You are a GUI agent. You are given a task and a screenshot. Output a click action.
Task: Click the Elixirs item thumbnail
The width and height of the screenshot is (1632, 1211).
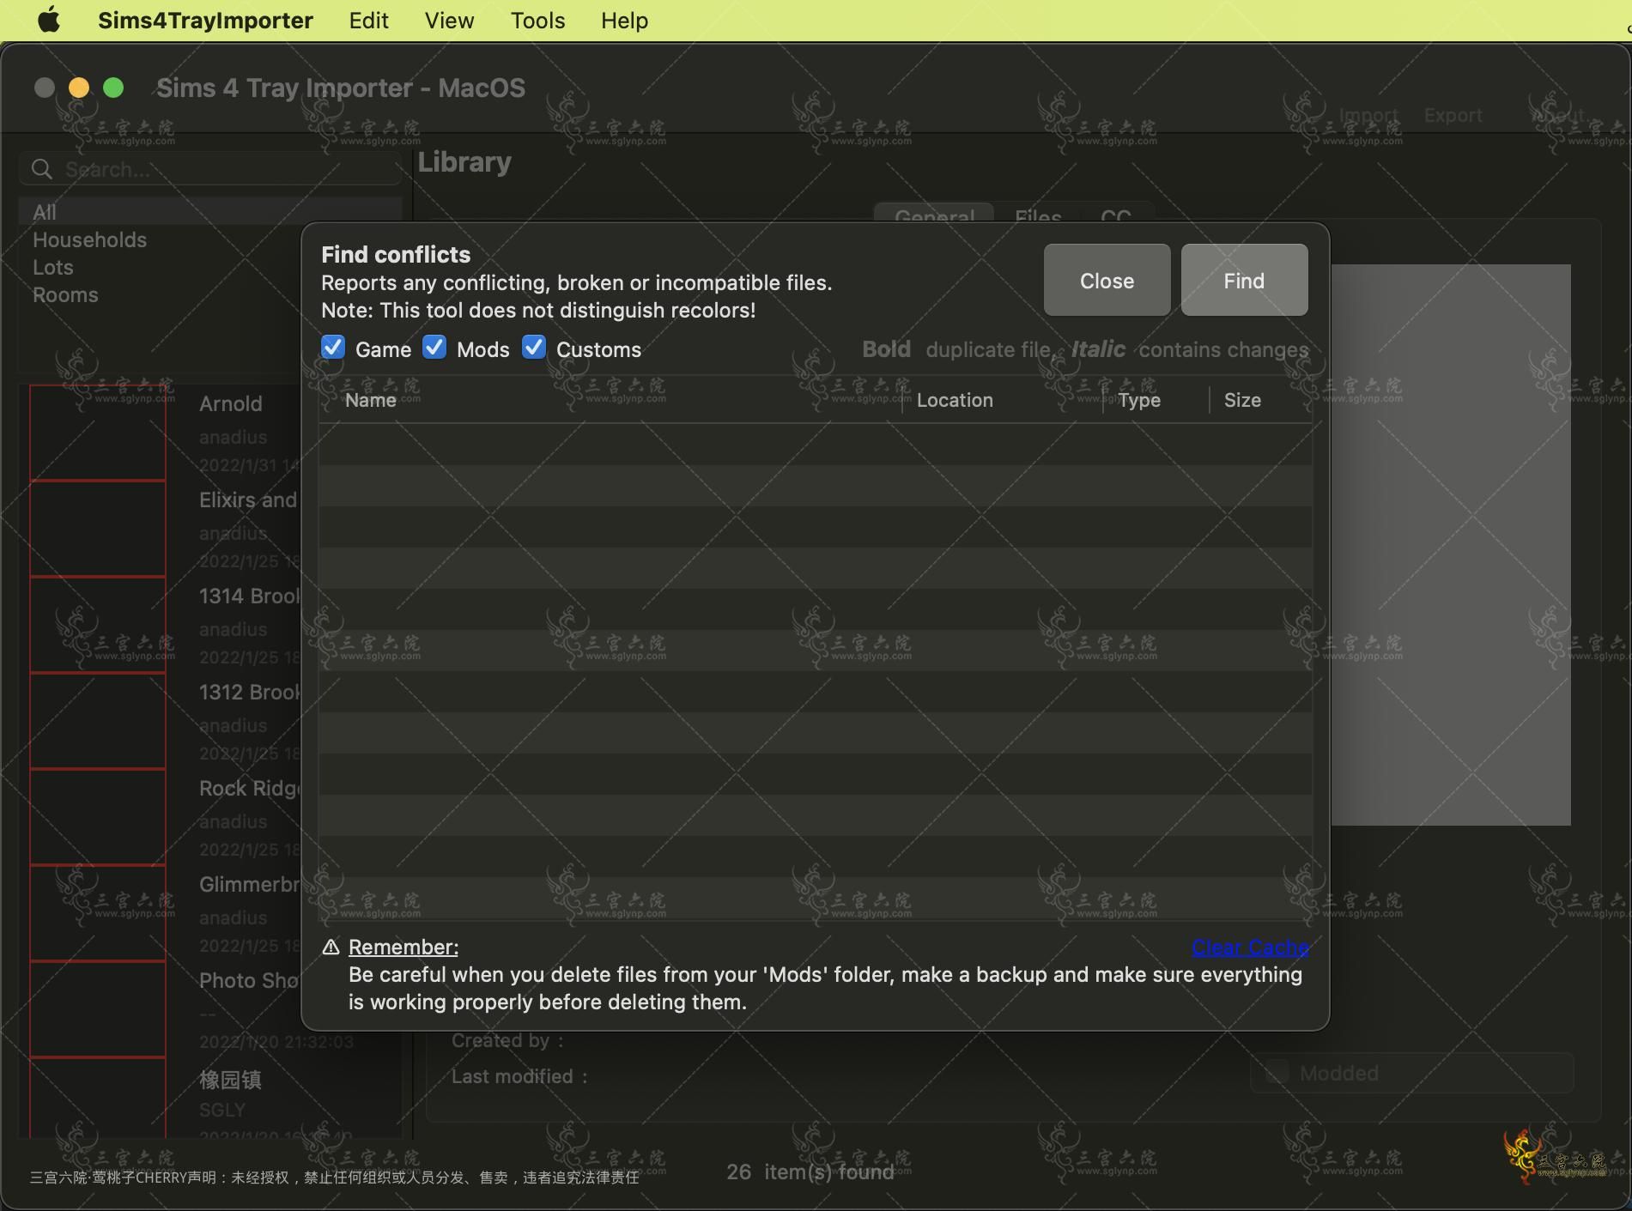98,529
